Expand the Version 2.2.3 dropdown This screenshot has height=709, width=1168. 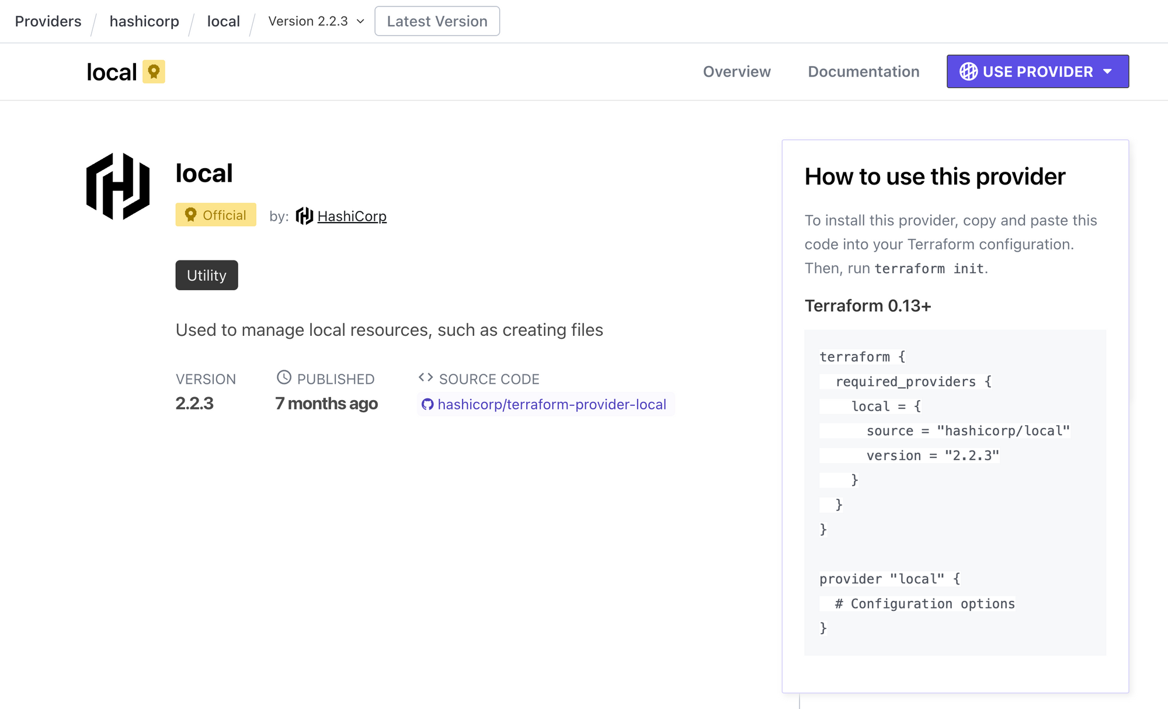click(308, 21)
